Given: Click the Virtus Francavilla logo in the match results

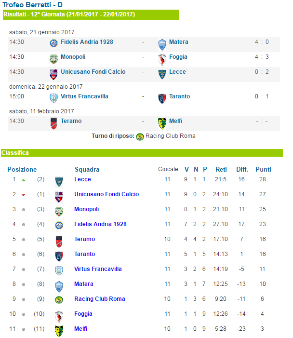Looking at the screenshot, I should (53, 98).
